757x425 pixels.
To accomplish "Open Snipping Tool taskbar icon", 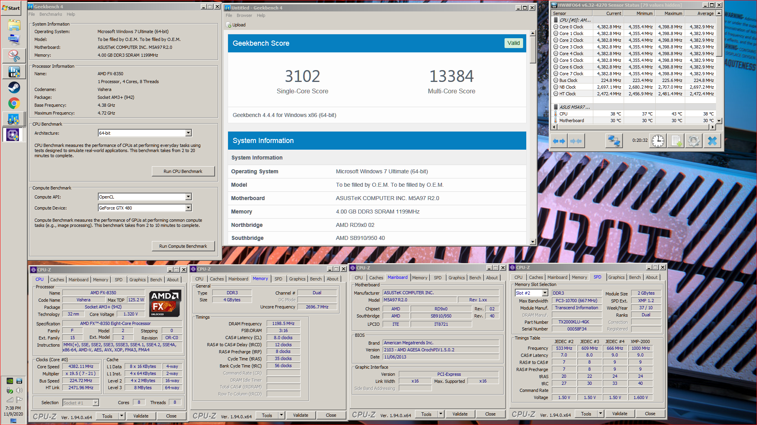I will 14,56.
